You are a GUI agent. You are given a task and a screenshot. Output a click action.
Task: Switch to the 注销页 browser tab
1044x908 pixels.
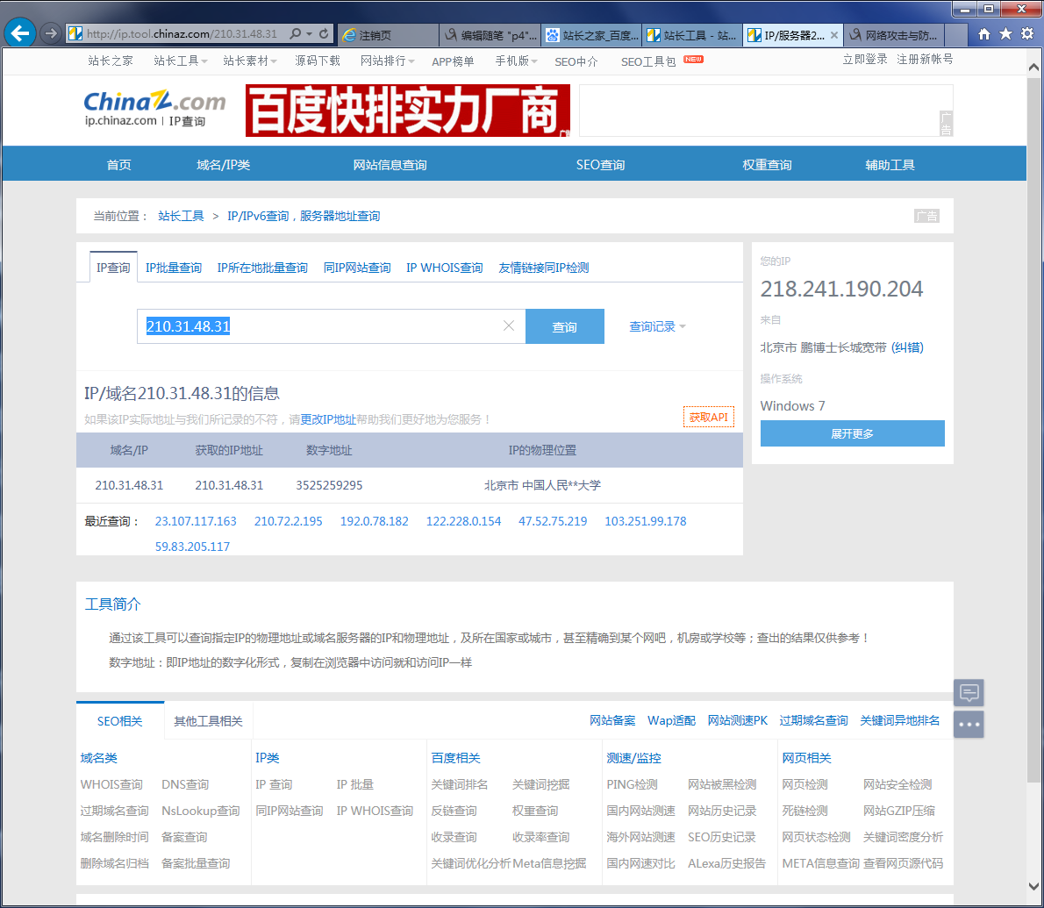(389, 35)
